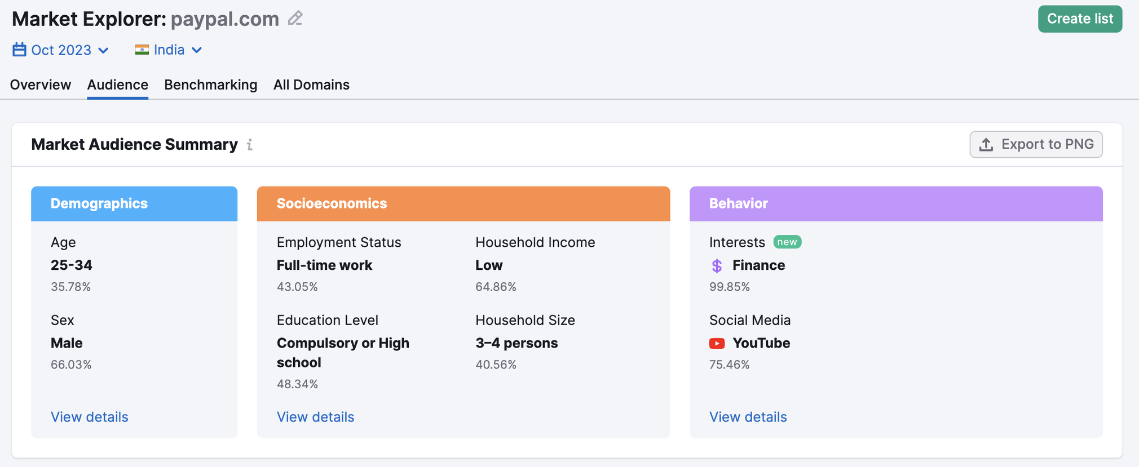Click the '75.46%' percentage
1139x467 pixels.
point(730,364)
